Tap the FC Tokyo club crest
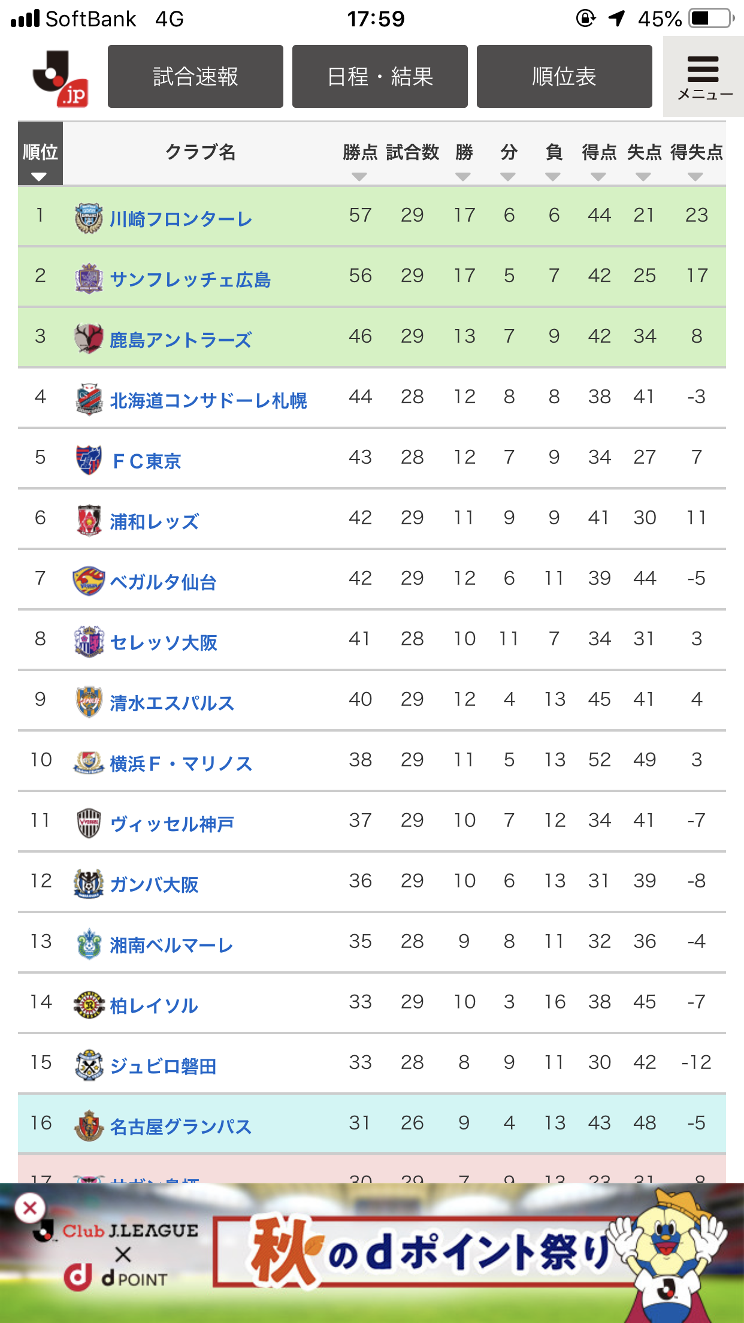The height and width of the screenshot is (1323, 744). 89,460
